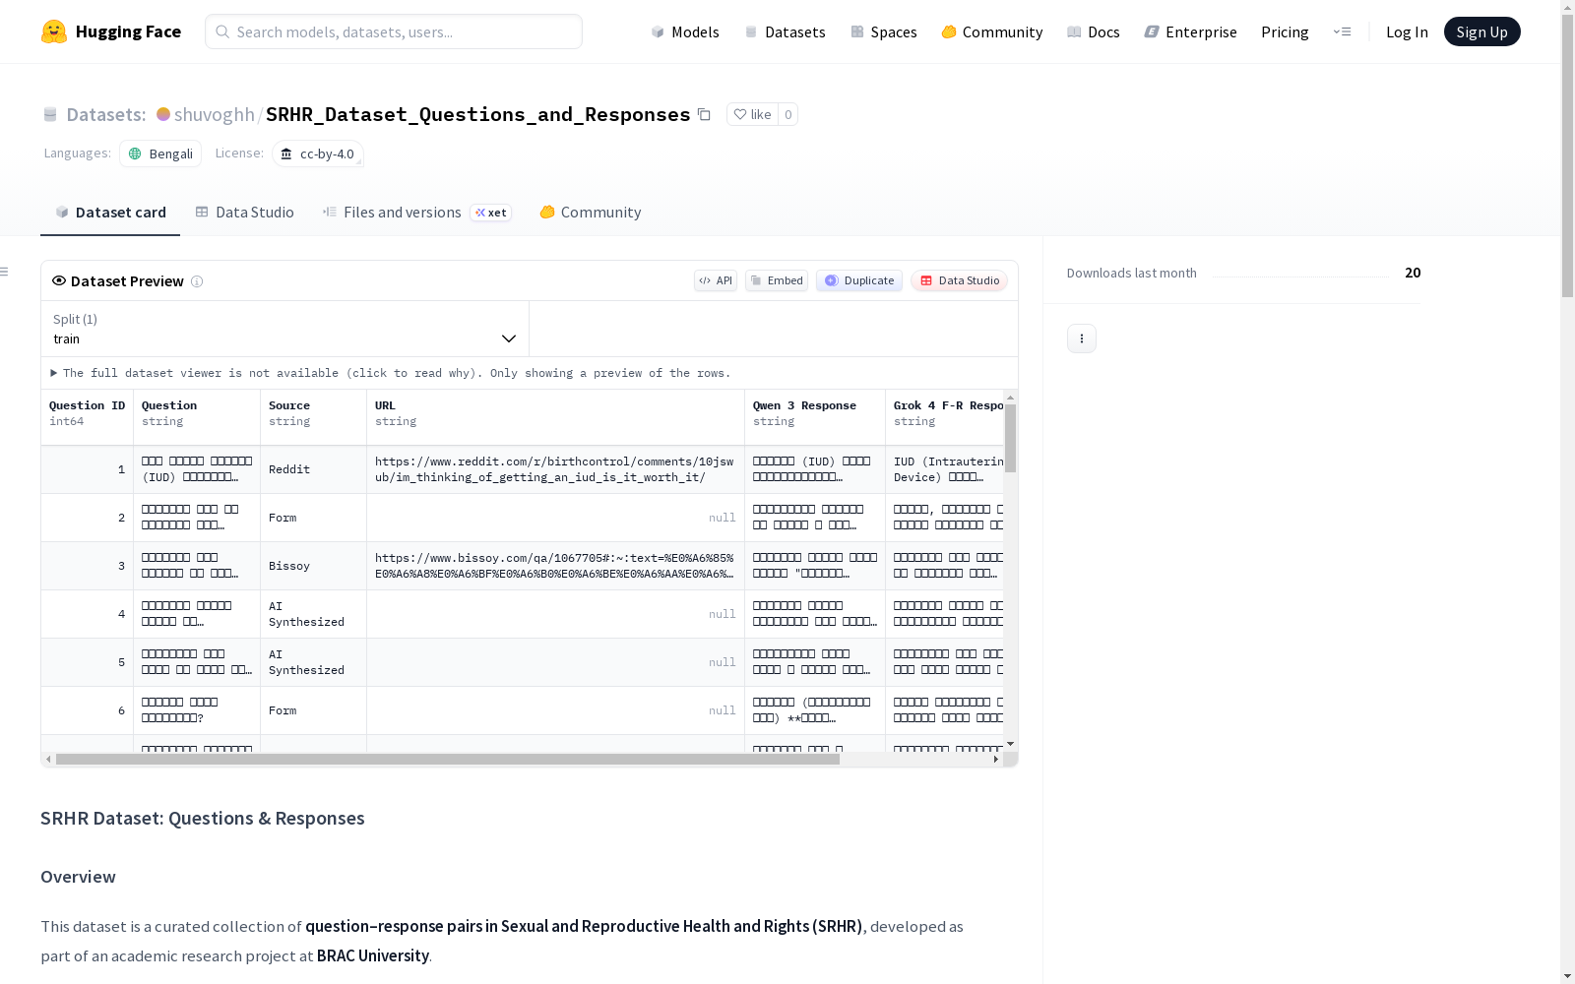Screen dimensions: 1575x984
Task: Expand the full dataset viewer unavailable notice
Action: pos(391,373)
